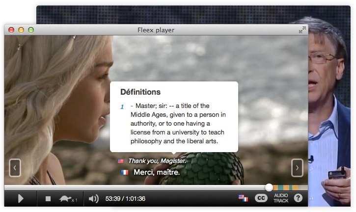Enter fullscreen with the expand arrows icon
The width and height of the screenshot is (356, 212).
point(302,30)
